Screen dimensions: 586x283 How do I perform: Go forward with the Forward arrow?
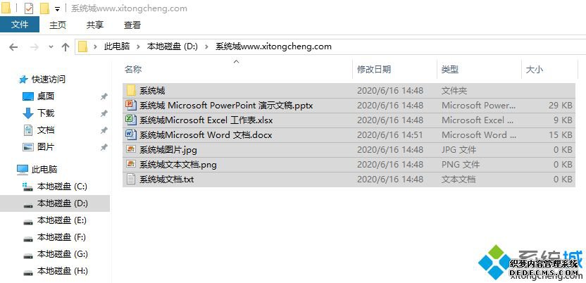[x=34, y=47]
